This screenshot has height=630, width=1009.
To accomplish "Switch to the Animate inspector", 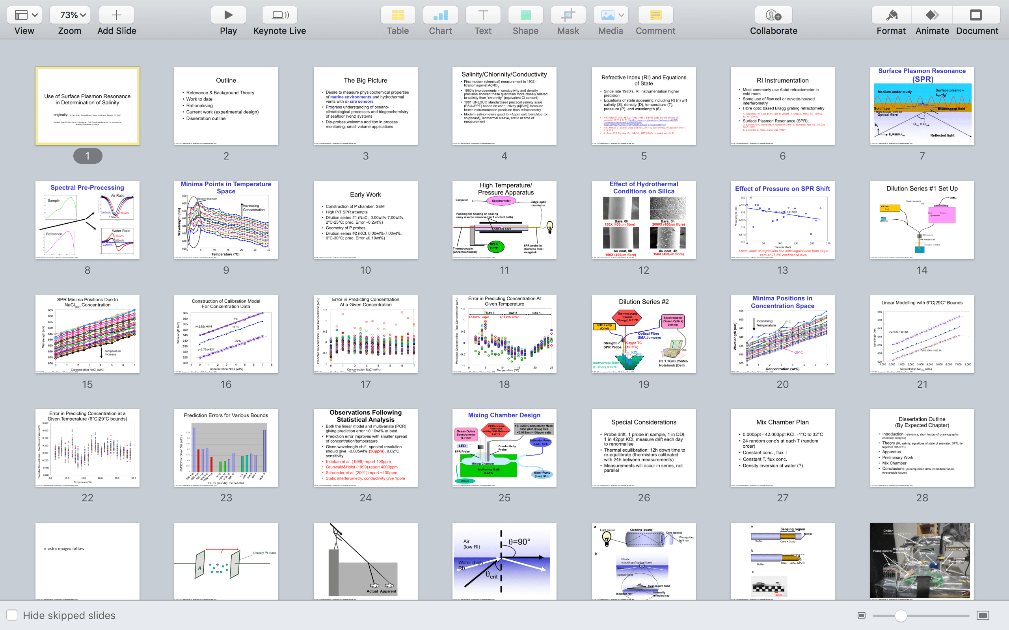I will click(932, 15).
